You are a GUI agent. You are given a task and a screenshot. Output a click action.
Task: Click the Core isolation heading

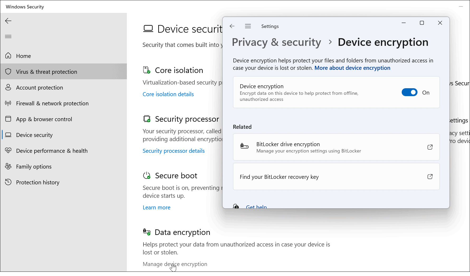point(179,70)
